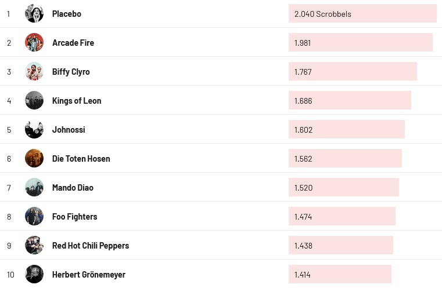The width and height of the screenshot is (442, 288).
Task: Open the Placebo artist link
Action: click(x=67, y=13)
